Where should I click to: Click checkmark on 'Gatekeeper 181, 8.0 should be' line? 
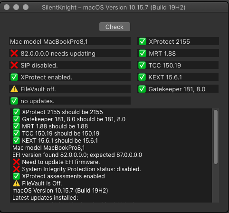tap(16, 119)
